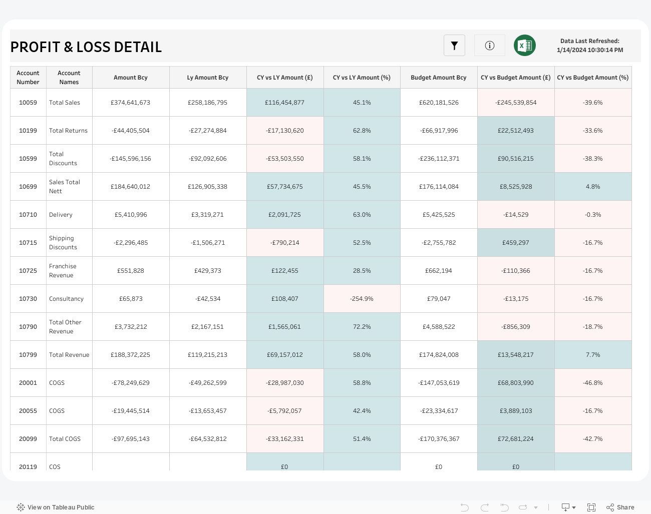Click the £620,181,526 budget amount cell
The height and width of the screenshot is (514, 651).
(439, 103)
